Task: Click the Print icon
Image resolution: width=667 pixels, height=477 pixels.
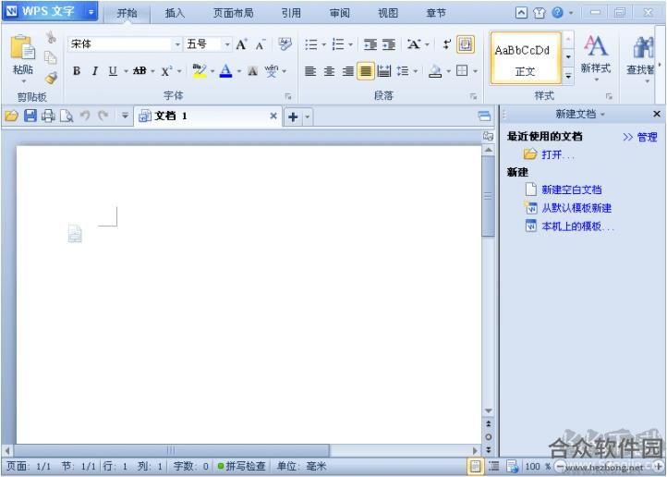Action: click(48, 116)
